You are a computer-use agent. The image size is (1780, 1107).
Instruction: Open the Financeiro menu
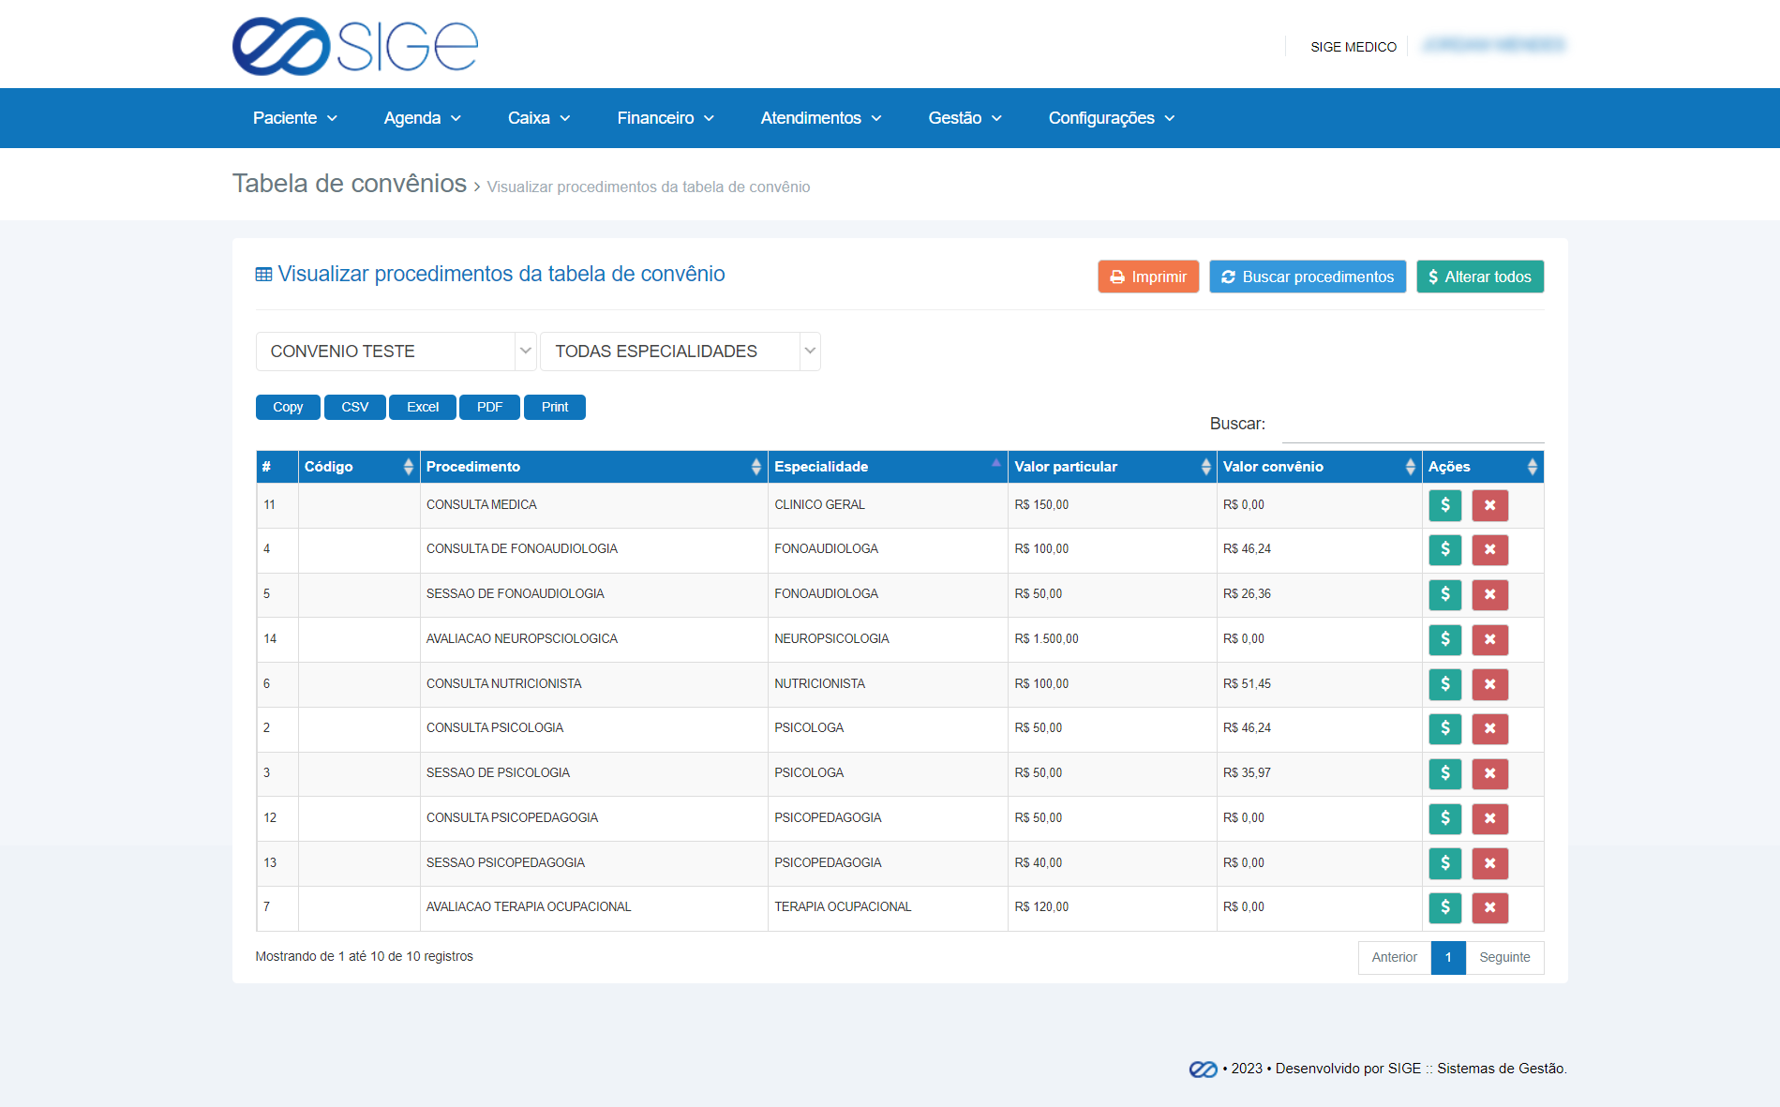666,118
